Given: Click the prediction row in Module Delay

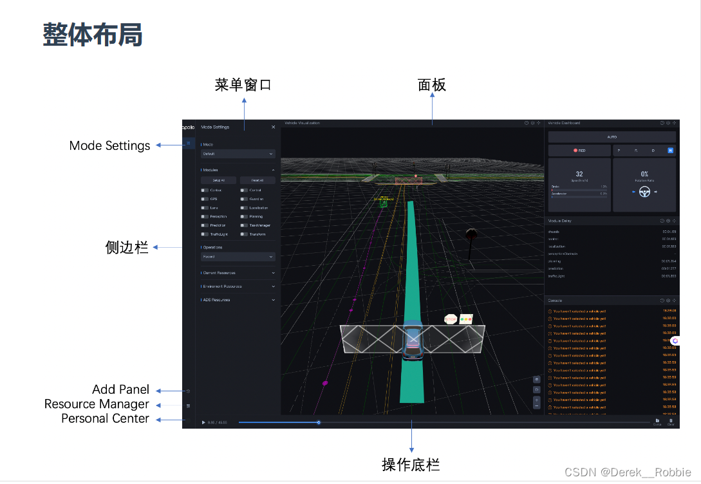Looking at the screenshot, I should (x=612, y=268).
